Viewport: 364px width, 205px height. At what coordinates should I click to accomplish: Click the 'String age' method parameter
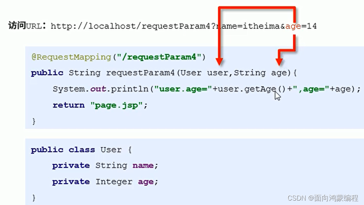[261, 73]
